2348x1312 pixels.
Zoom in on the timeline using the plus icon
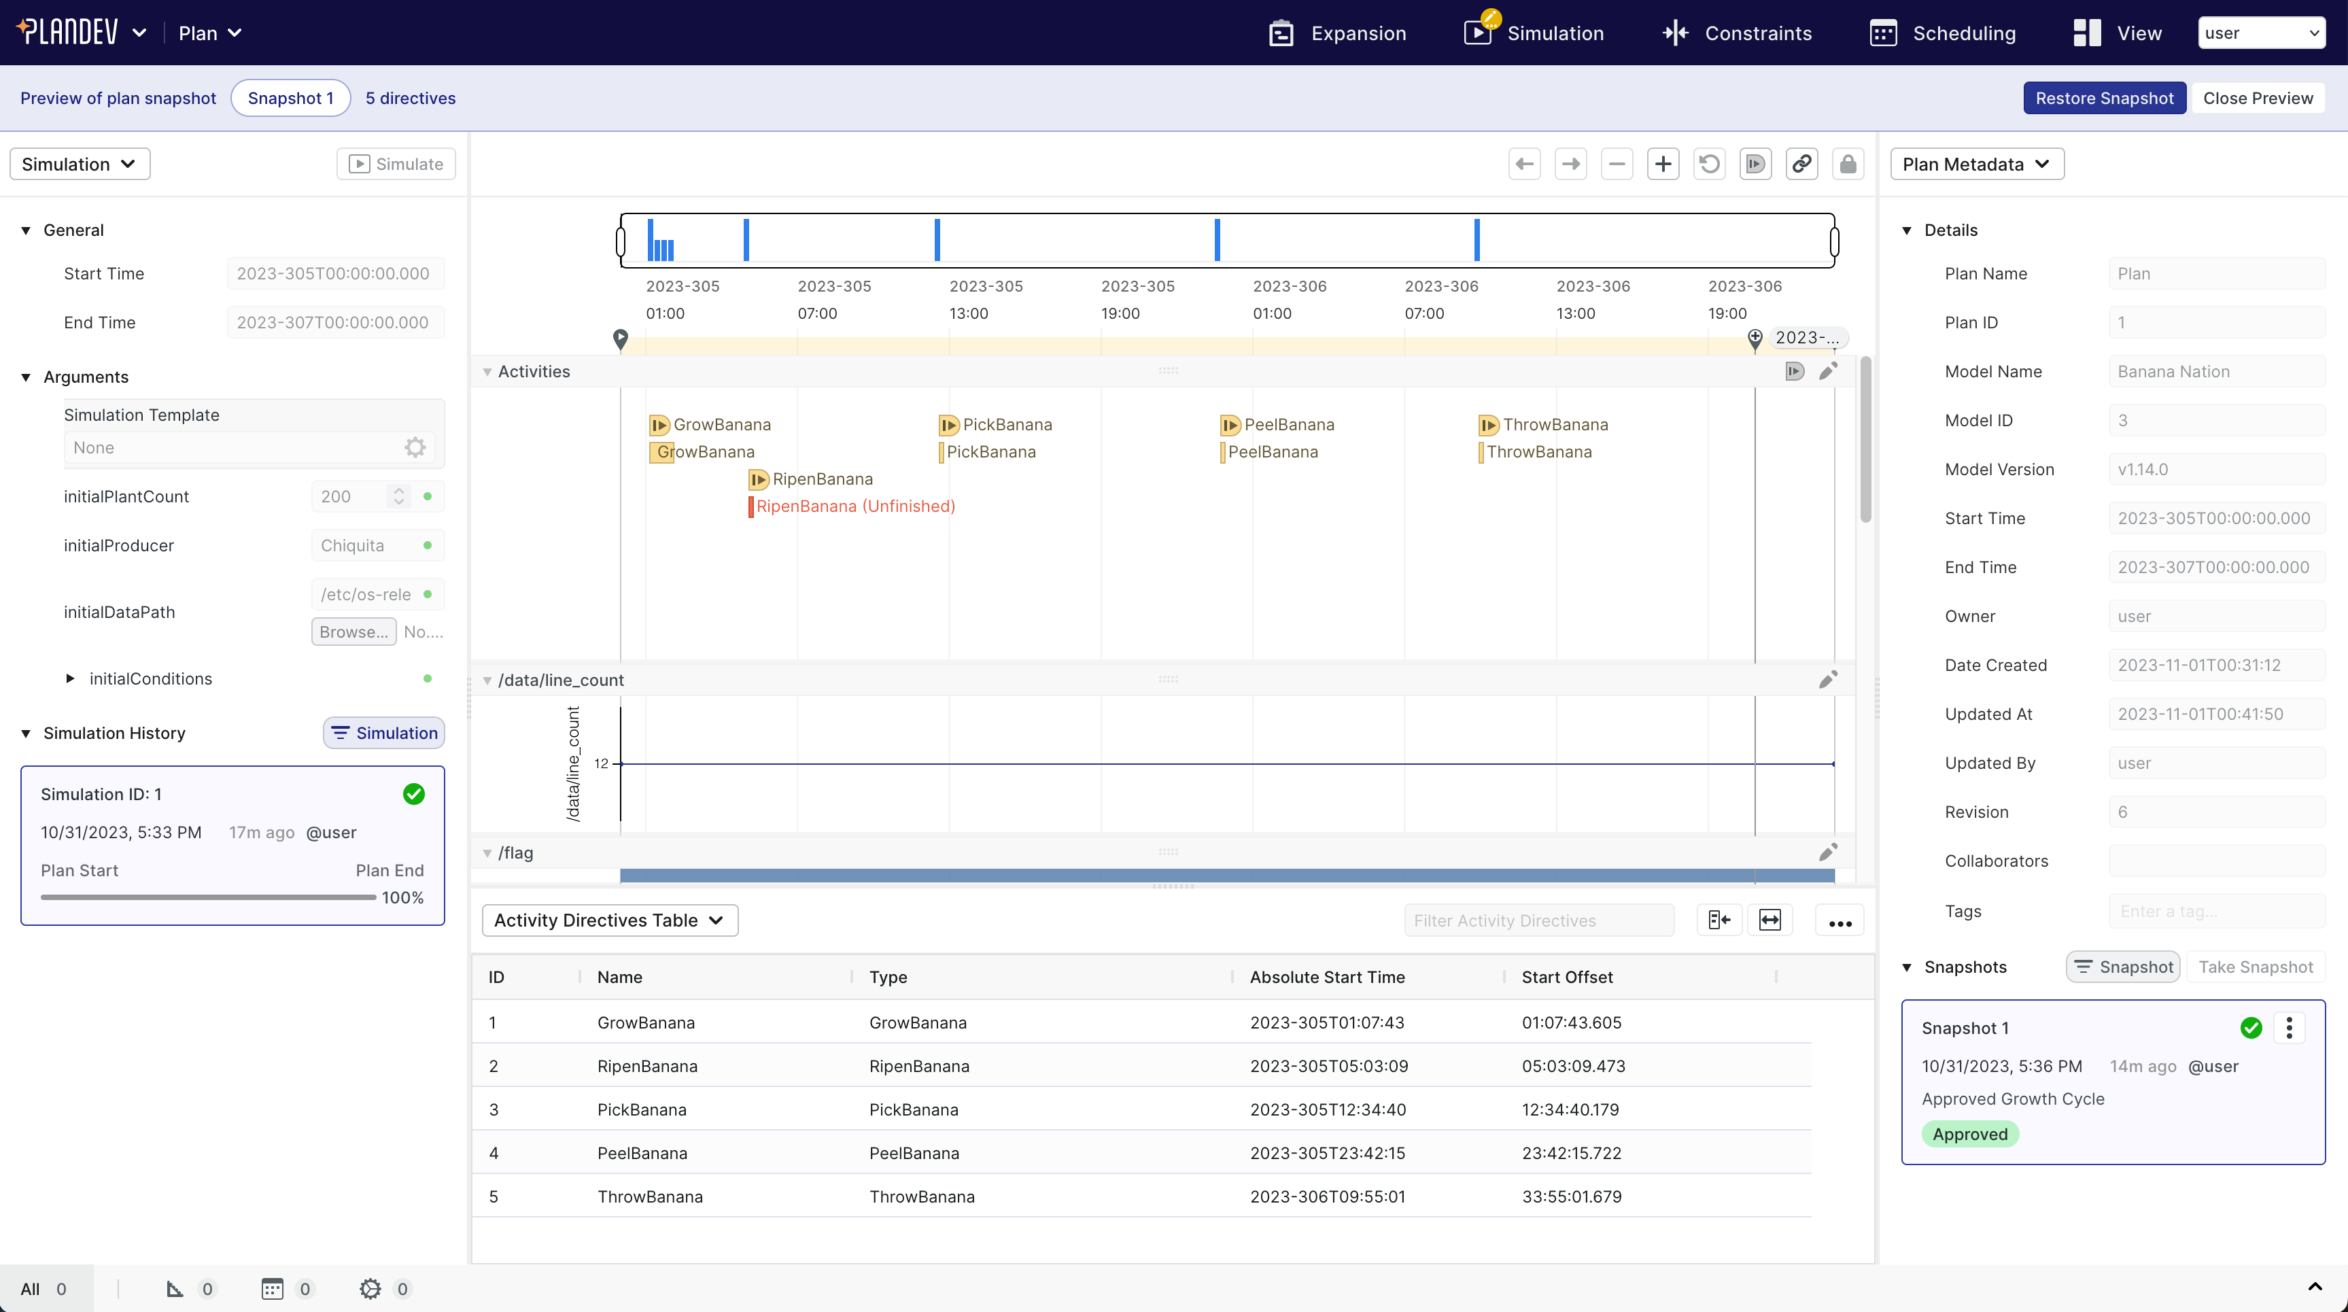click(x=1663, y=164)
